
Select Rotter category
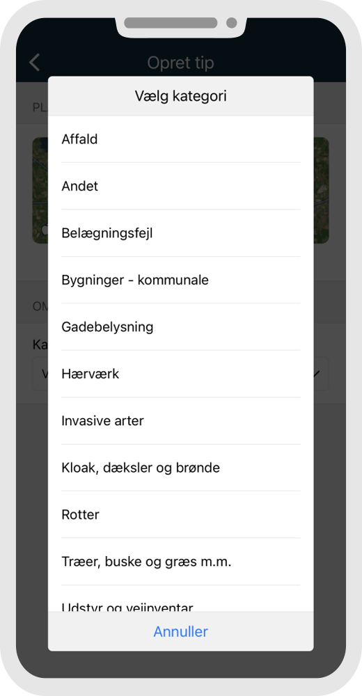pos(181,515)
